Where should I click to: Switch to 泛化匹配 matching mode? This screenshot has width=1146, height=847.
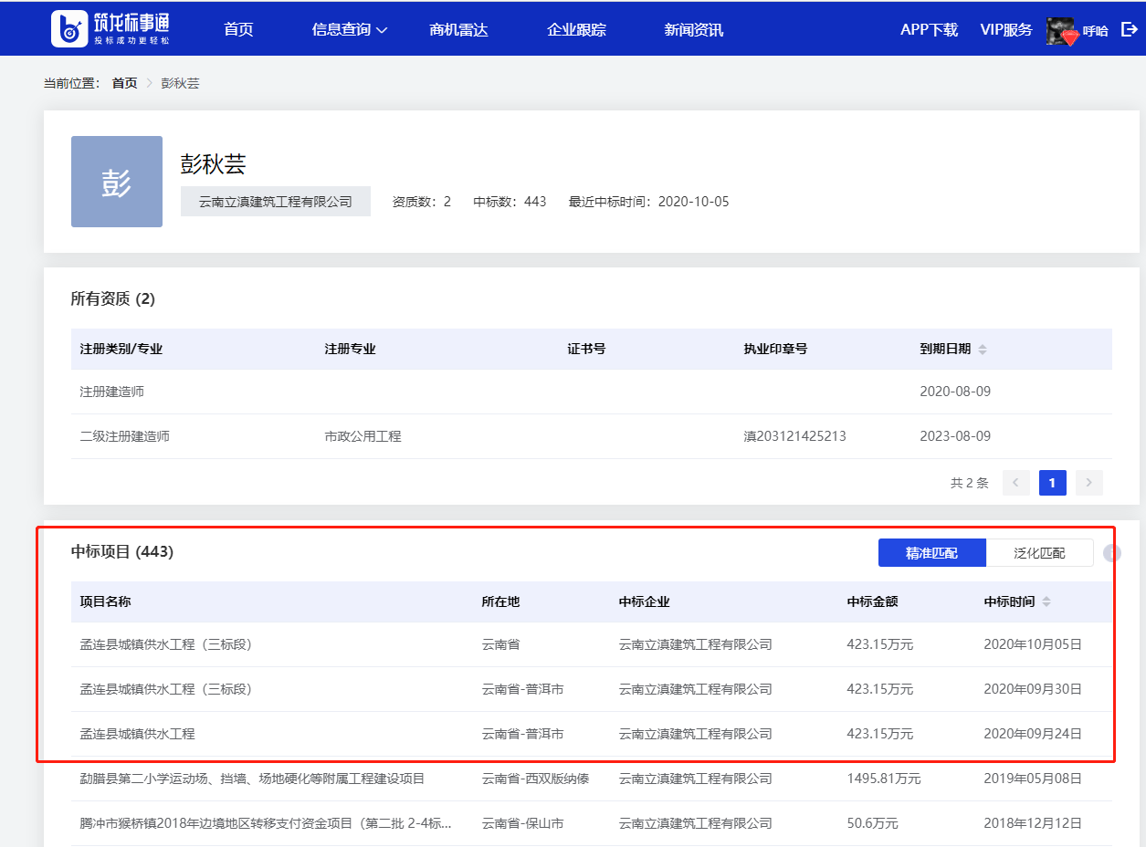pyautogui.click(x=1039, y=553)
